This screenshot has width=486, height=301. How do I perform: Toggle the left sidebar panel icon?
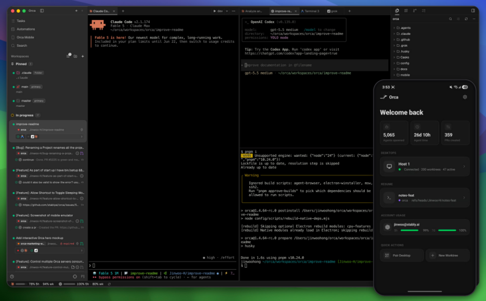point(42,11)
